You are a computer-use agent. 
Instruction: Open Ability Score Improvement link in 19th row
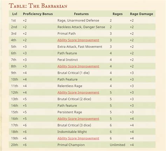tap(78, 138)
